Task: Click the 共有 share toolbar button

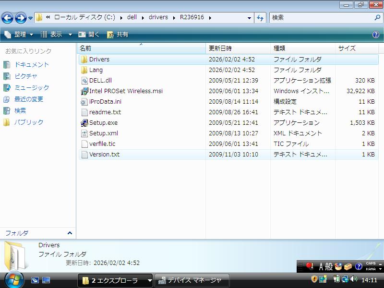Action: 118,35
